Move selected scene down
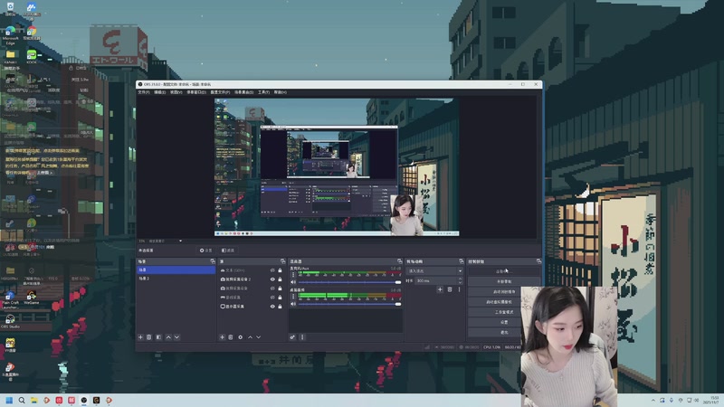 176,337
